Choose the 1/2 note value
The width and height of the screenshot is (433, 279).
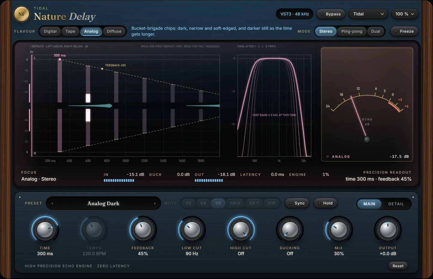tap(188, 203)
